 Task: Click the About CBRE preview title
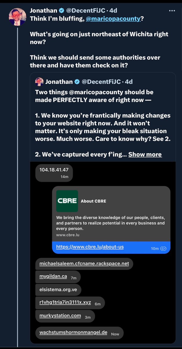click(x=93, y=201)
